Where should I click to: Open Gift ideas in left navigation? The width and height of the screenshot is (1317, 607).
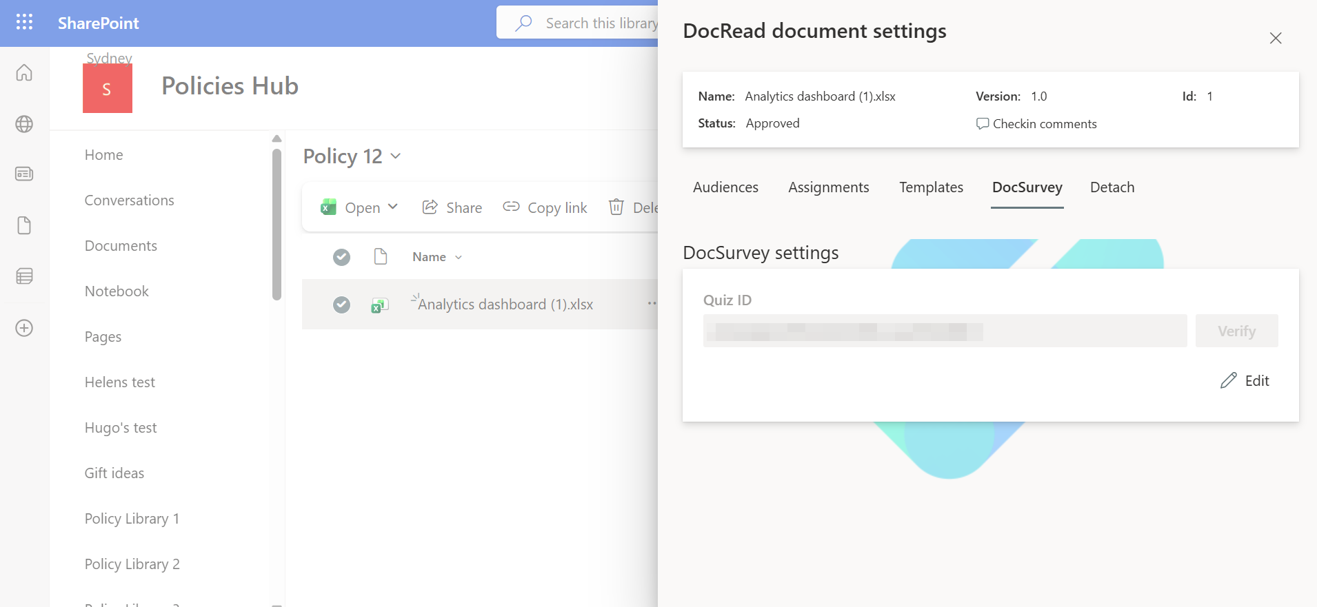114,473
